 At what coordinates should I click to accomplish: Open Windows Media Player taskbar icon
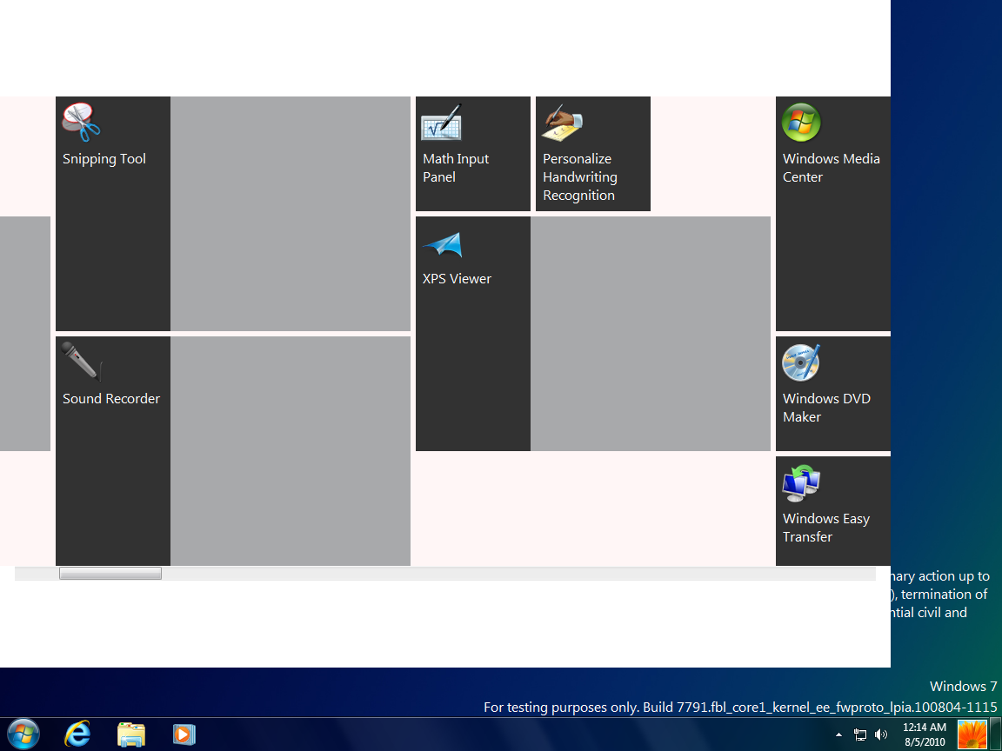pos(184,734)
